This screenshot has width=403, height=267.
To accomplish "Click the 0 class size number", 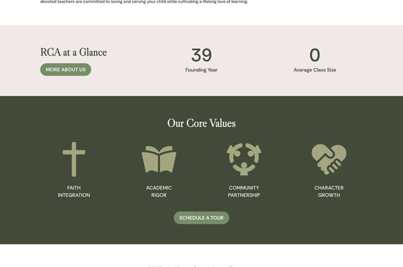I will click(x=315, y=55).
